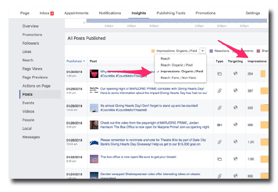Click the purple Reactions legend swatch
278x192 pixels.
211,51
